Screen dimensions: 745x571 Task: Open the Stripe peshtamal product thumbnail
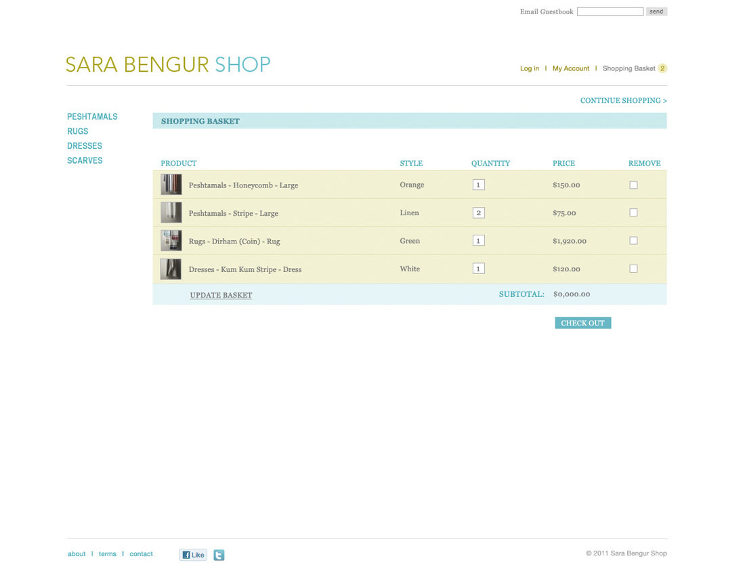tap(171, 212)
